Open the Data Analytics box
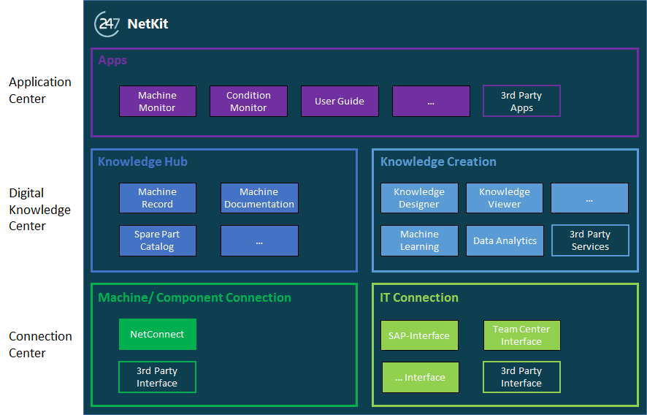This screenshot has height=415, width=647. pyautogui.click(x=505, y=240)
